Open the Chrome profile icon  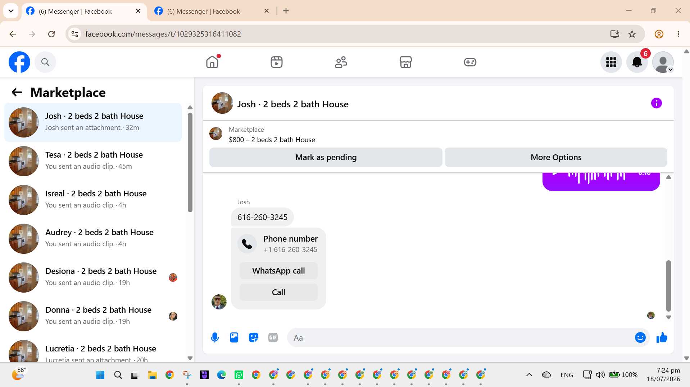click(x=659, y=34)
